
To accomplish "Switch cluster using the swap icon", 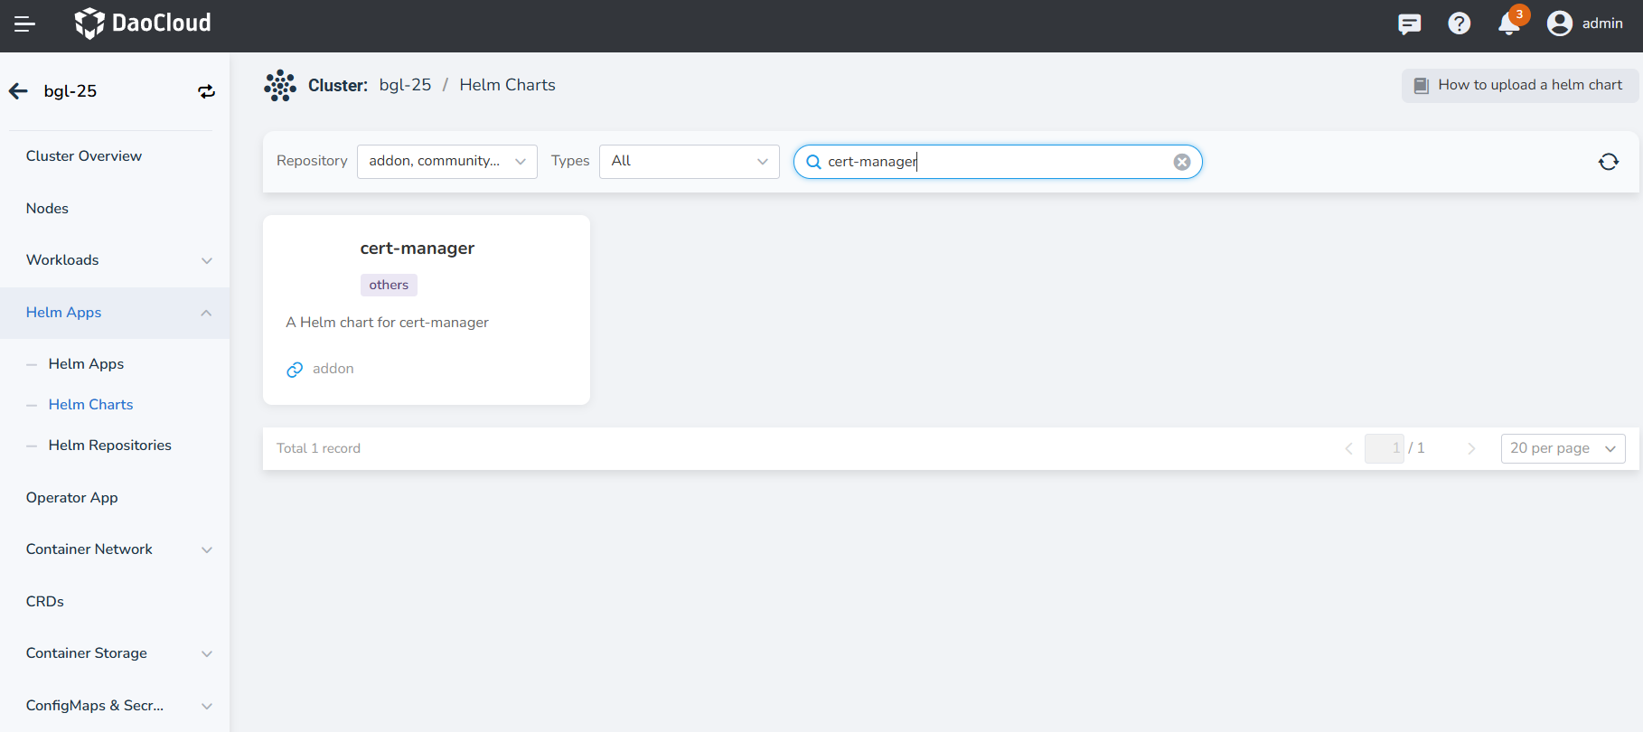I will click(x=206, y=91).
